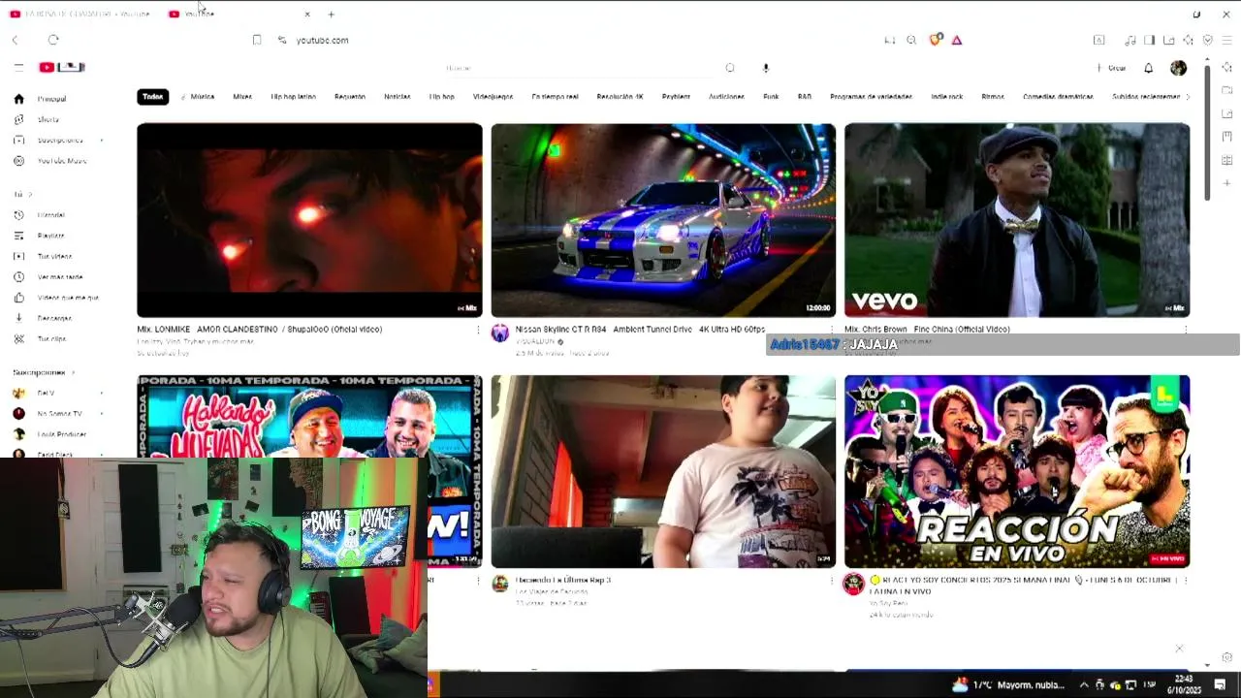The width and height of the screenshot is (1241, 698).
Task: Select the Videojuegos filter chip
Action: [493, 97]
